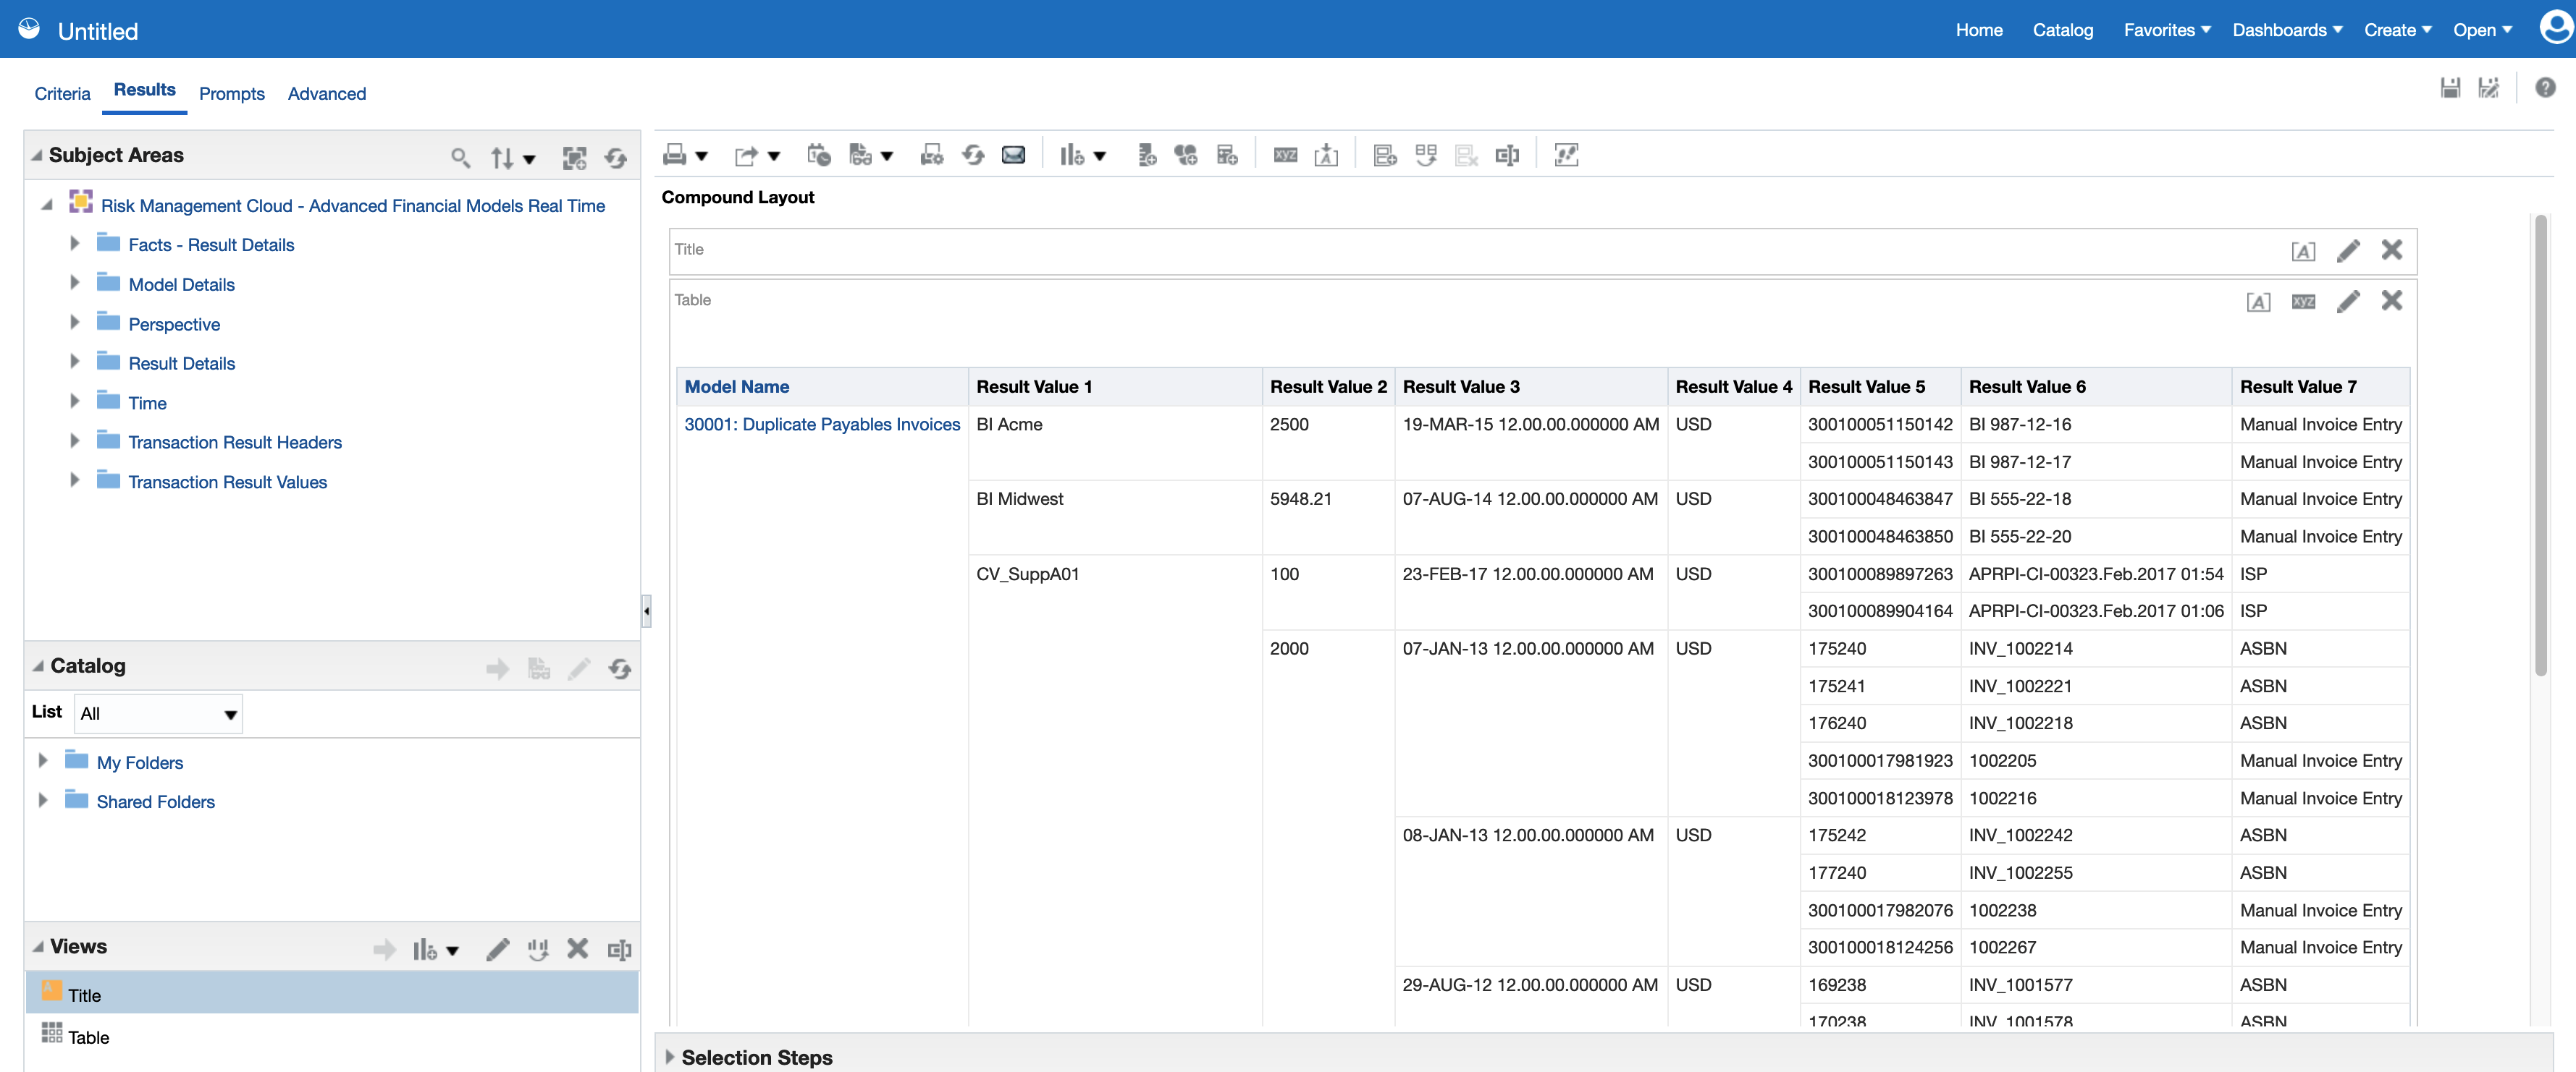Expand the Facts - Result Details folder
Image resolution: width=2576 pixels, height=1072 pixels.
click(x=74, y=243)
